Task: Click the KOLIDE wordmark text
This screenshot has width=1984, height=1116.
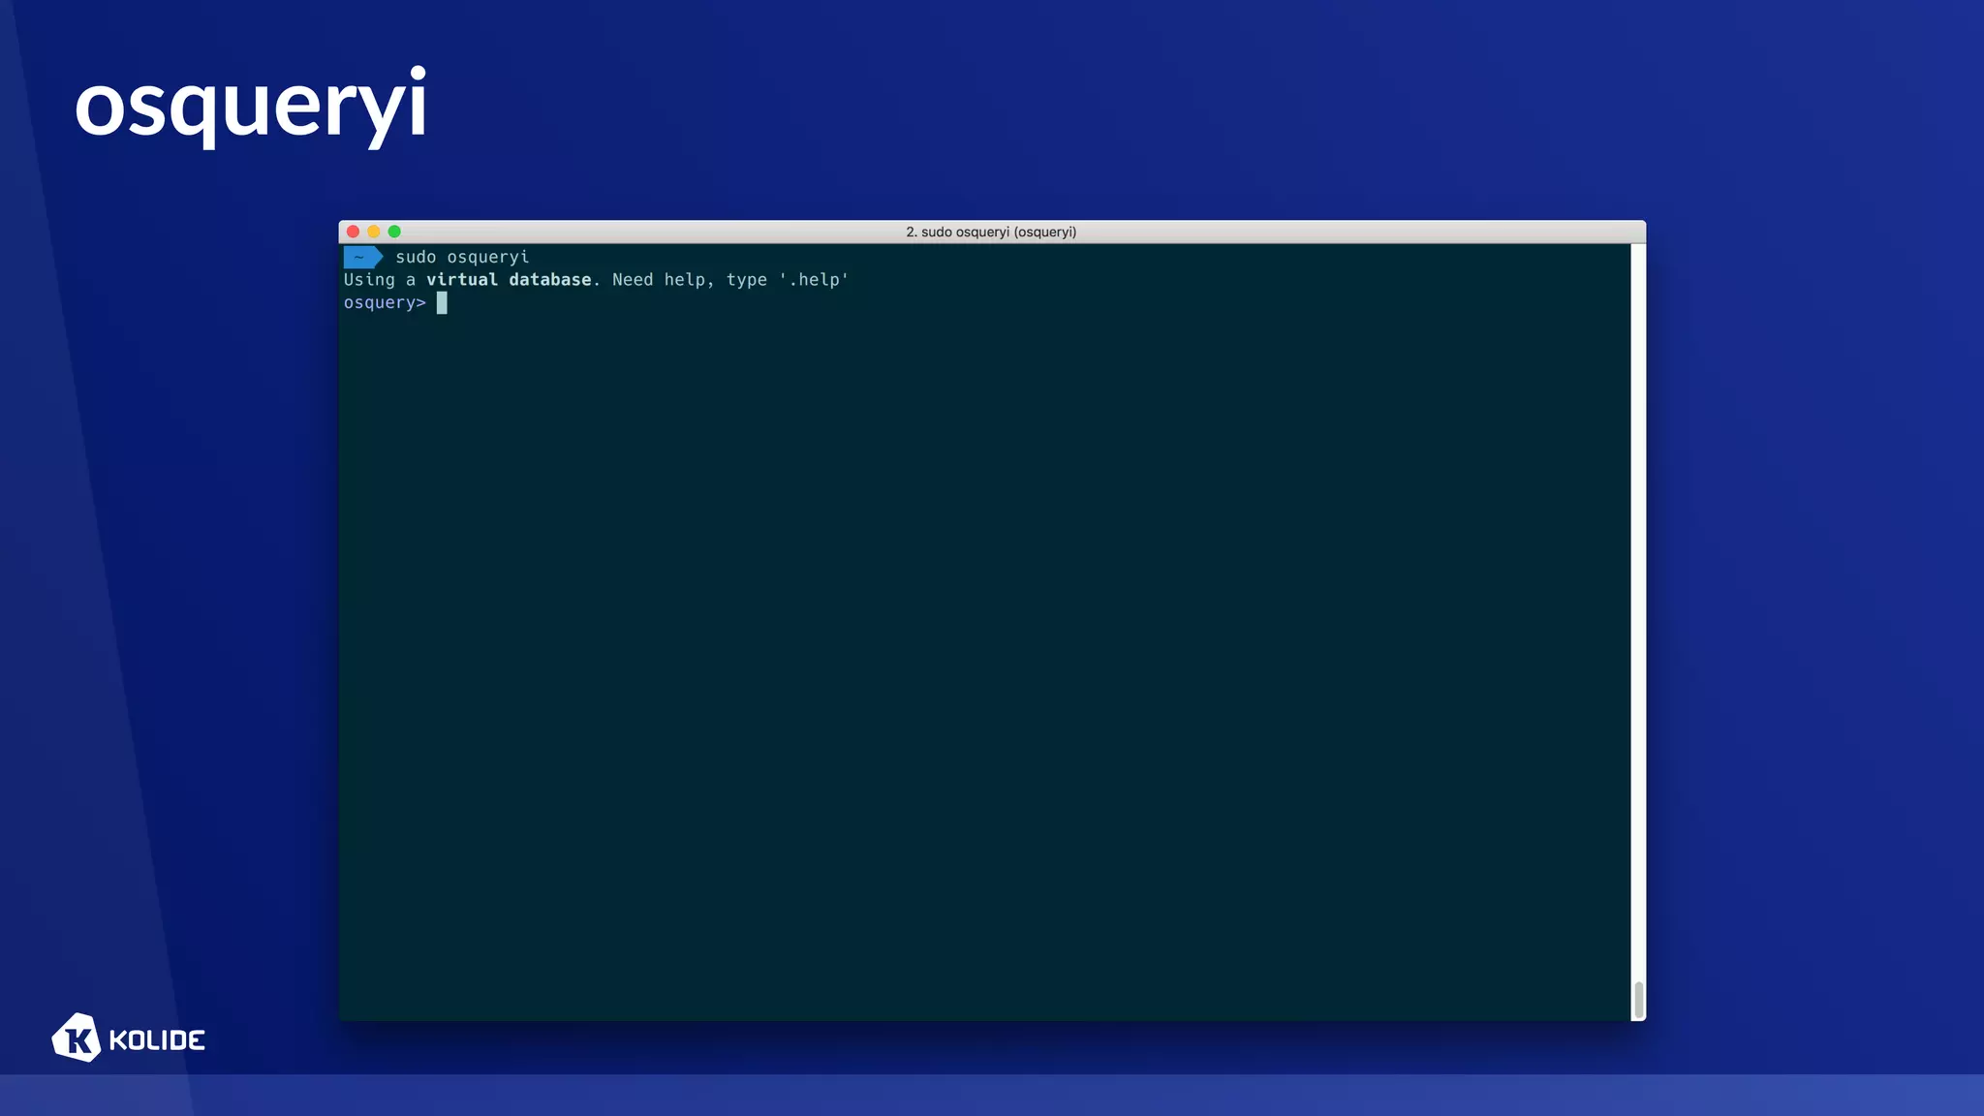Action: (x=157, y=1040)
